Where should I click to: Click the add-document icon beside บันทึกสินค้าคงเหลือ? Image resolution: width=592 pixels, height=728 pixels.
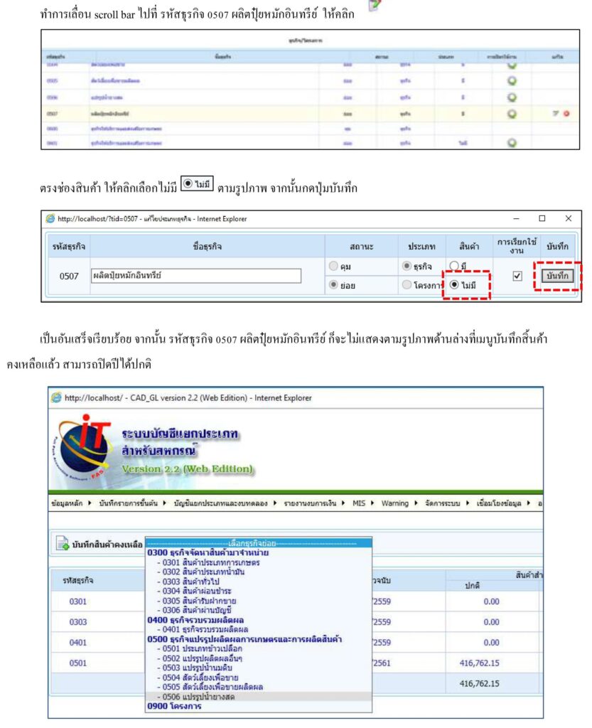tap(62, 545)
